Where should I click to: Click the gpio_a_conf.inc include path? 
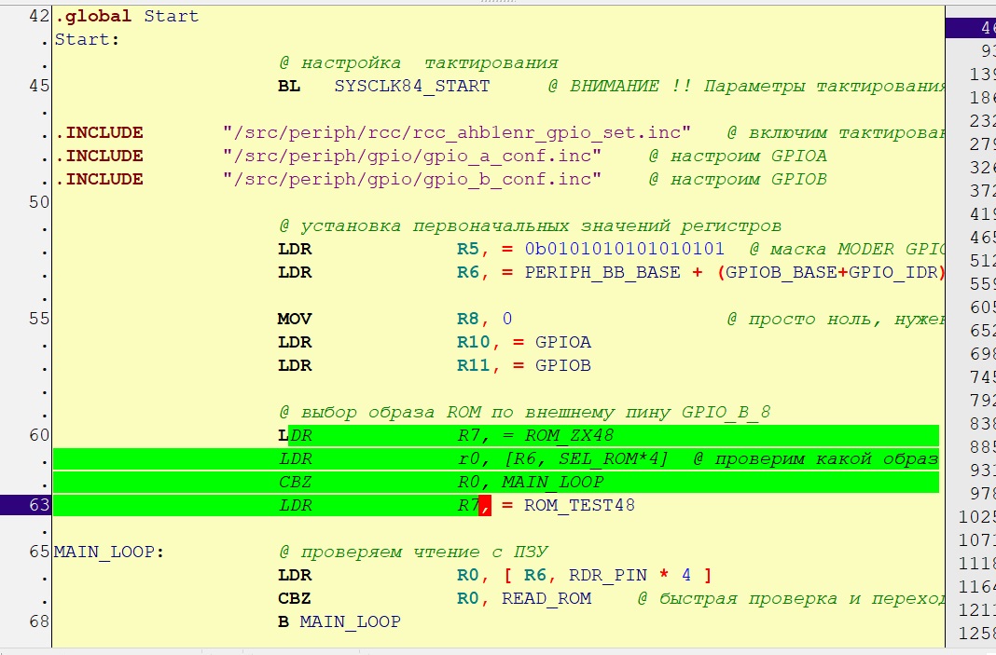coord(412,156)
